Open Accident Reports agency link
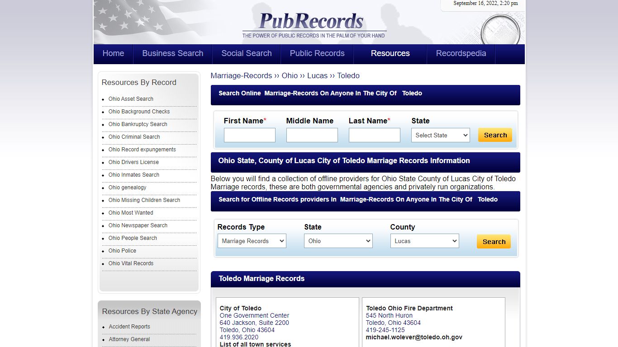The width and height of the screenshot is (618, 347). coord(129,327)
